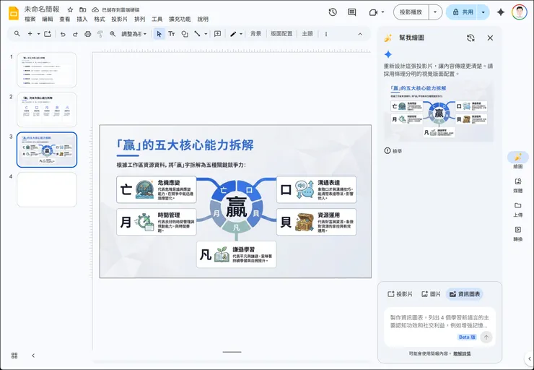Undo the last action
This screenshot has height=370, width=534.
tap(63, 34)
